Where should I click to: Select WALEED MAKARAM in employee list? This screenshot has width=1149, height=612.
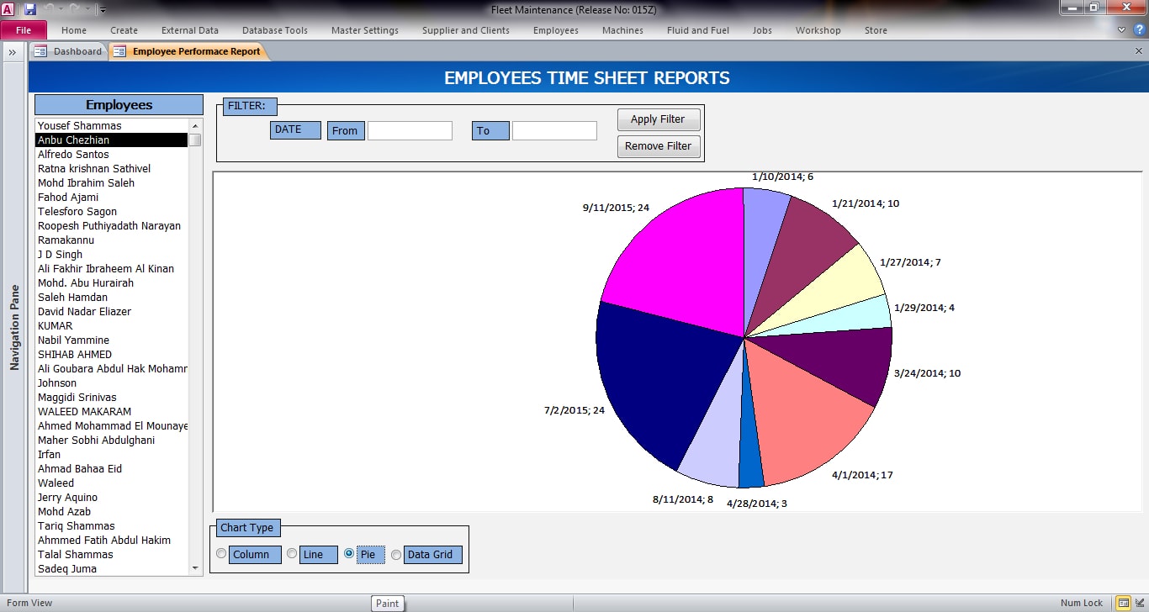point(112,412)
